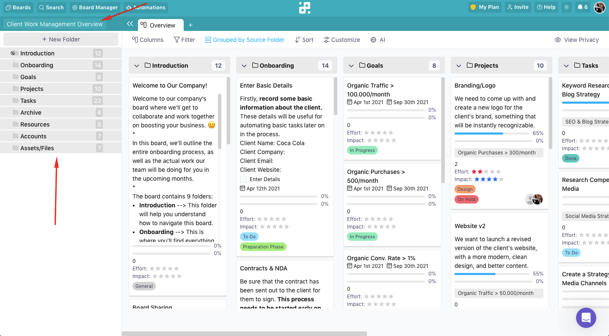Set Impact star rating on Branding/Logo card

(489, 179)
